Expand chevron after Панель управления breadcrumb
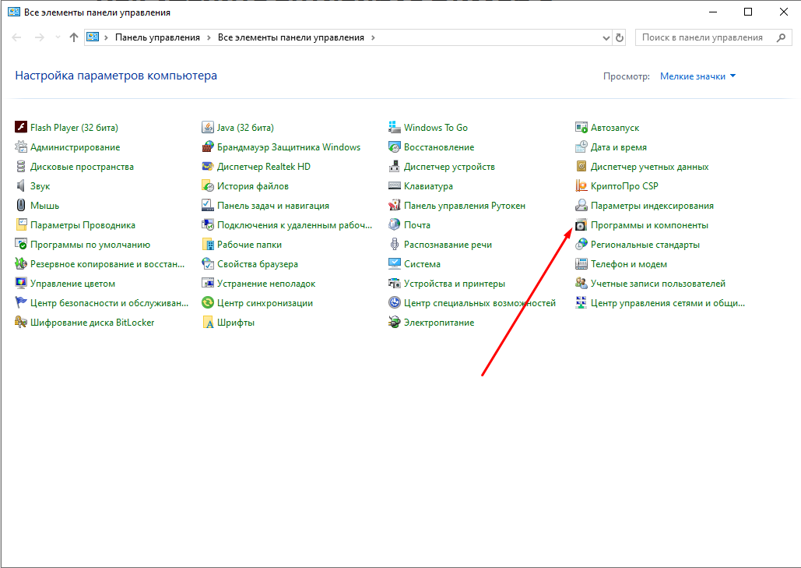This screenshot has width=801, height=568. pyautogui.click(x=209, y=37)
